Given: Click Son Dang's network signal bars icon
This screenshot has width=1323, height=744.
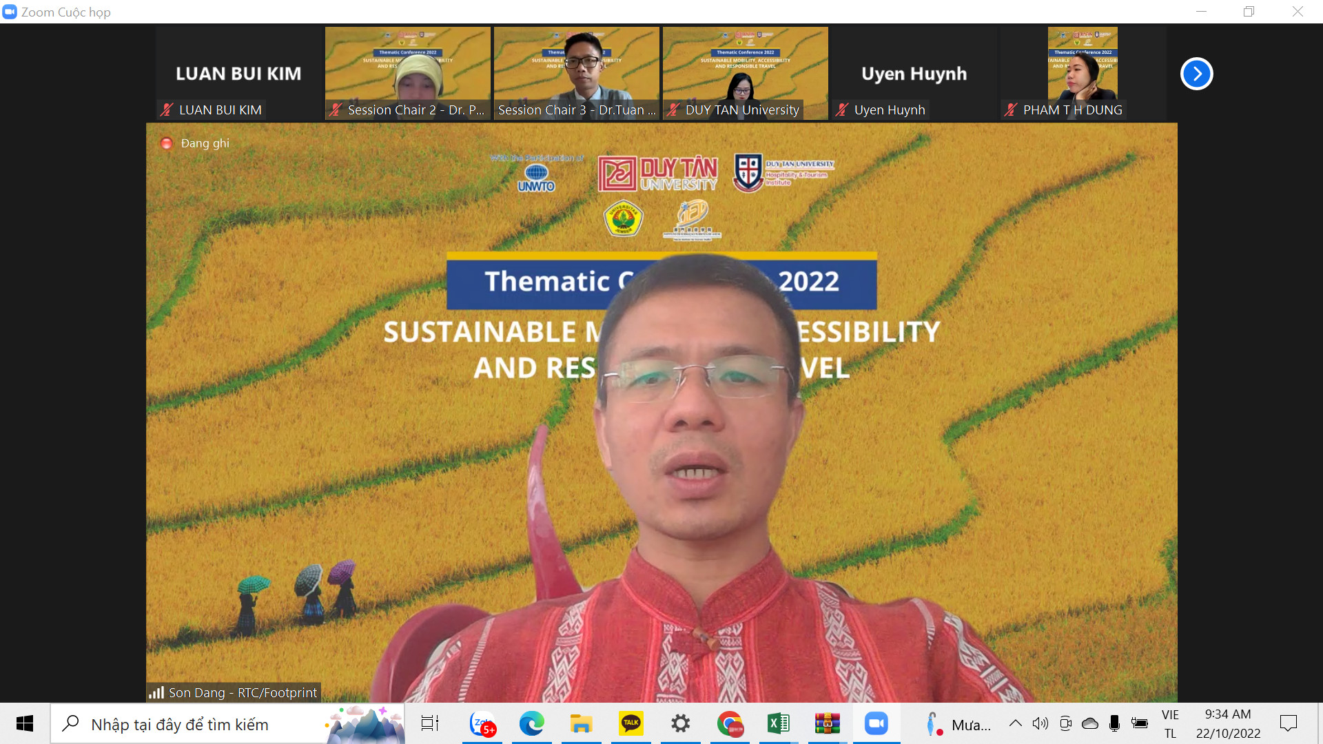Looking at the screenshot, I should click(156, 692).
